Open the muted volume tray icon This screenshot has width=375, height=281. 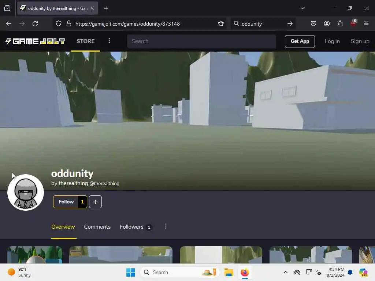pyautogui.click(x=318, y=272)
